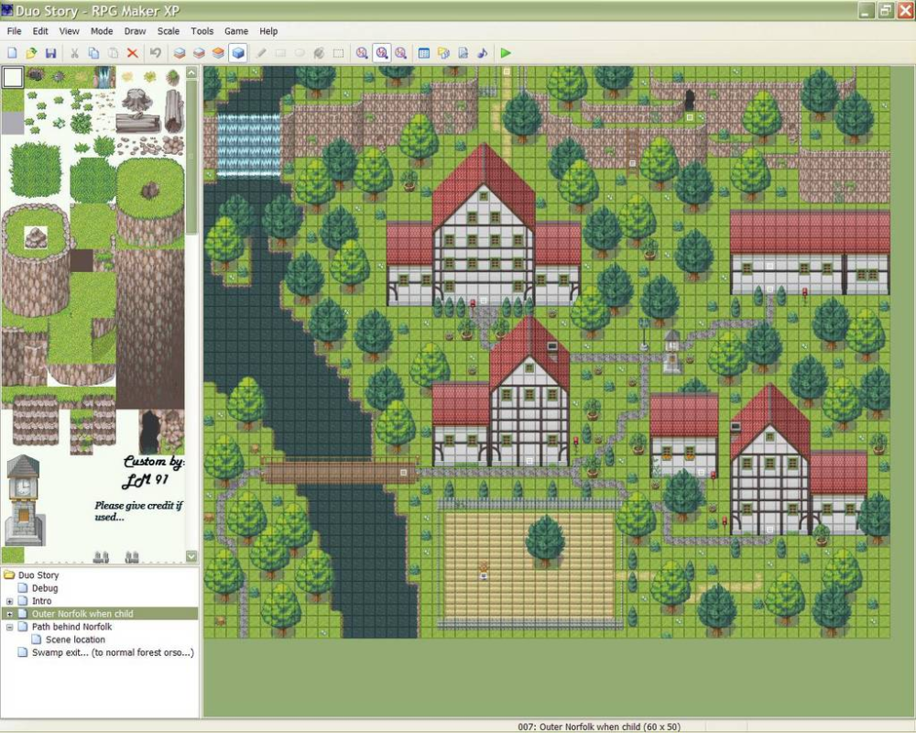
Task: Select the Flood Fill tool
Action: point(319,53)
